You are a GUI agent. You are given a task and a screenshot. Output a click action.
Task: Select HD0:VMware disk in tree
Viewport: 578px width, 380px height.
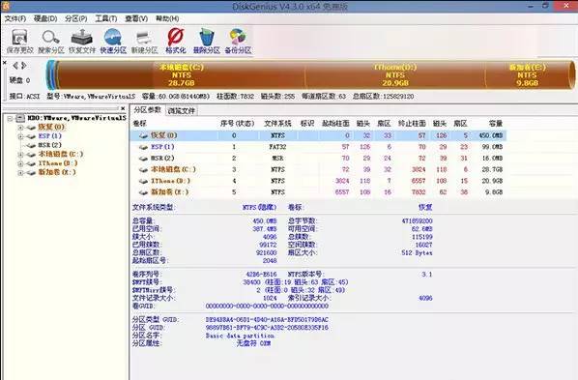(76, 118)
